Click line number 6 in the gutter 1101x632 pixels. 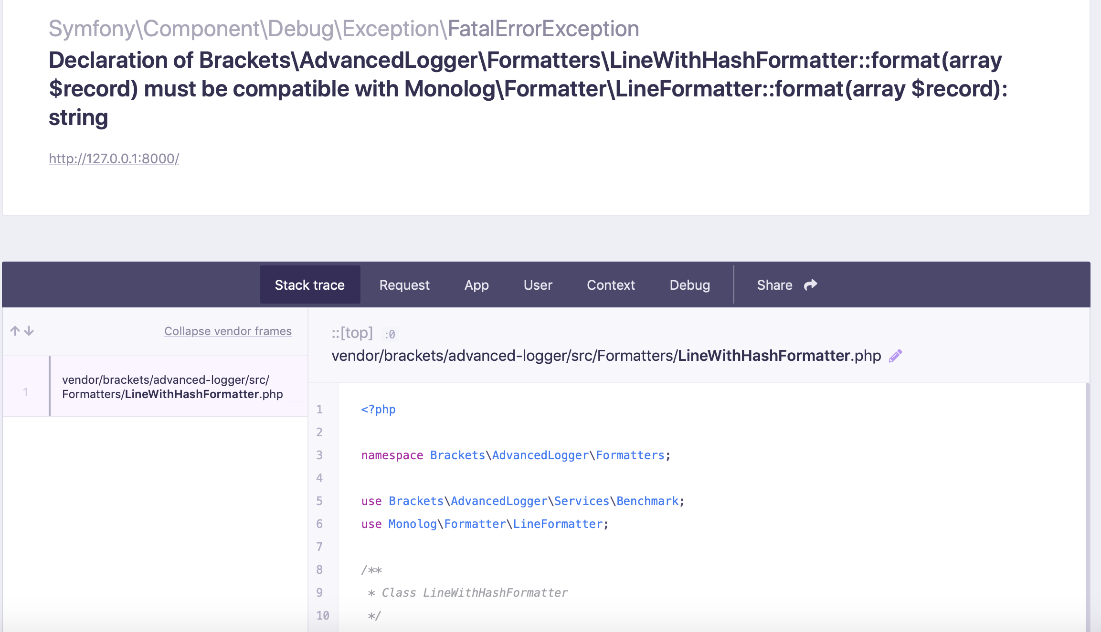click(x=319, y=524)
